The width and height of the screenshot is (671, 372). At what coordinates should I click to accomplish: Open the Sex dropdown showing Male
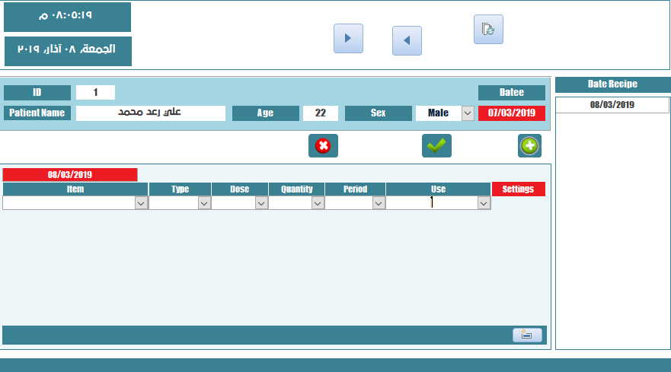click(468, 113)
